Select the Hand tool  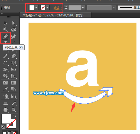click(x=5, y=110)
